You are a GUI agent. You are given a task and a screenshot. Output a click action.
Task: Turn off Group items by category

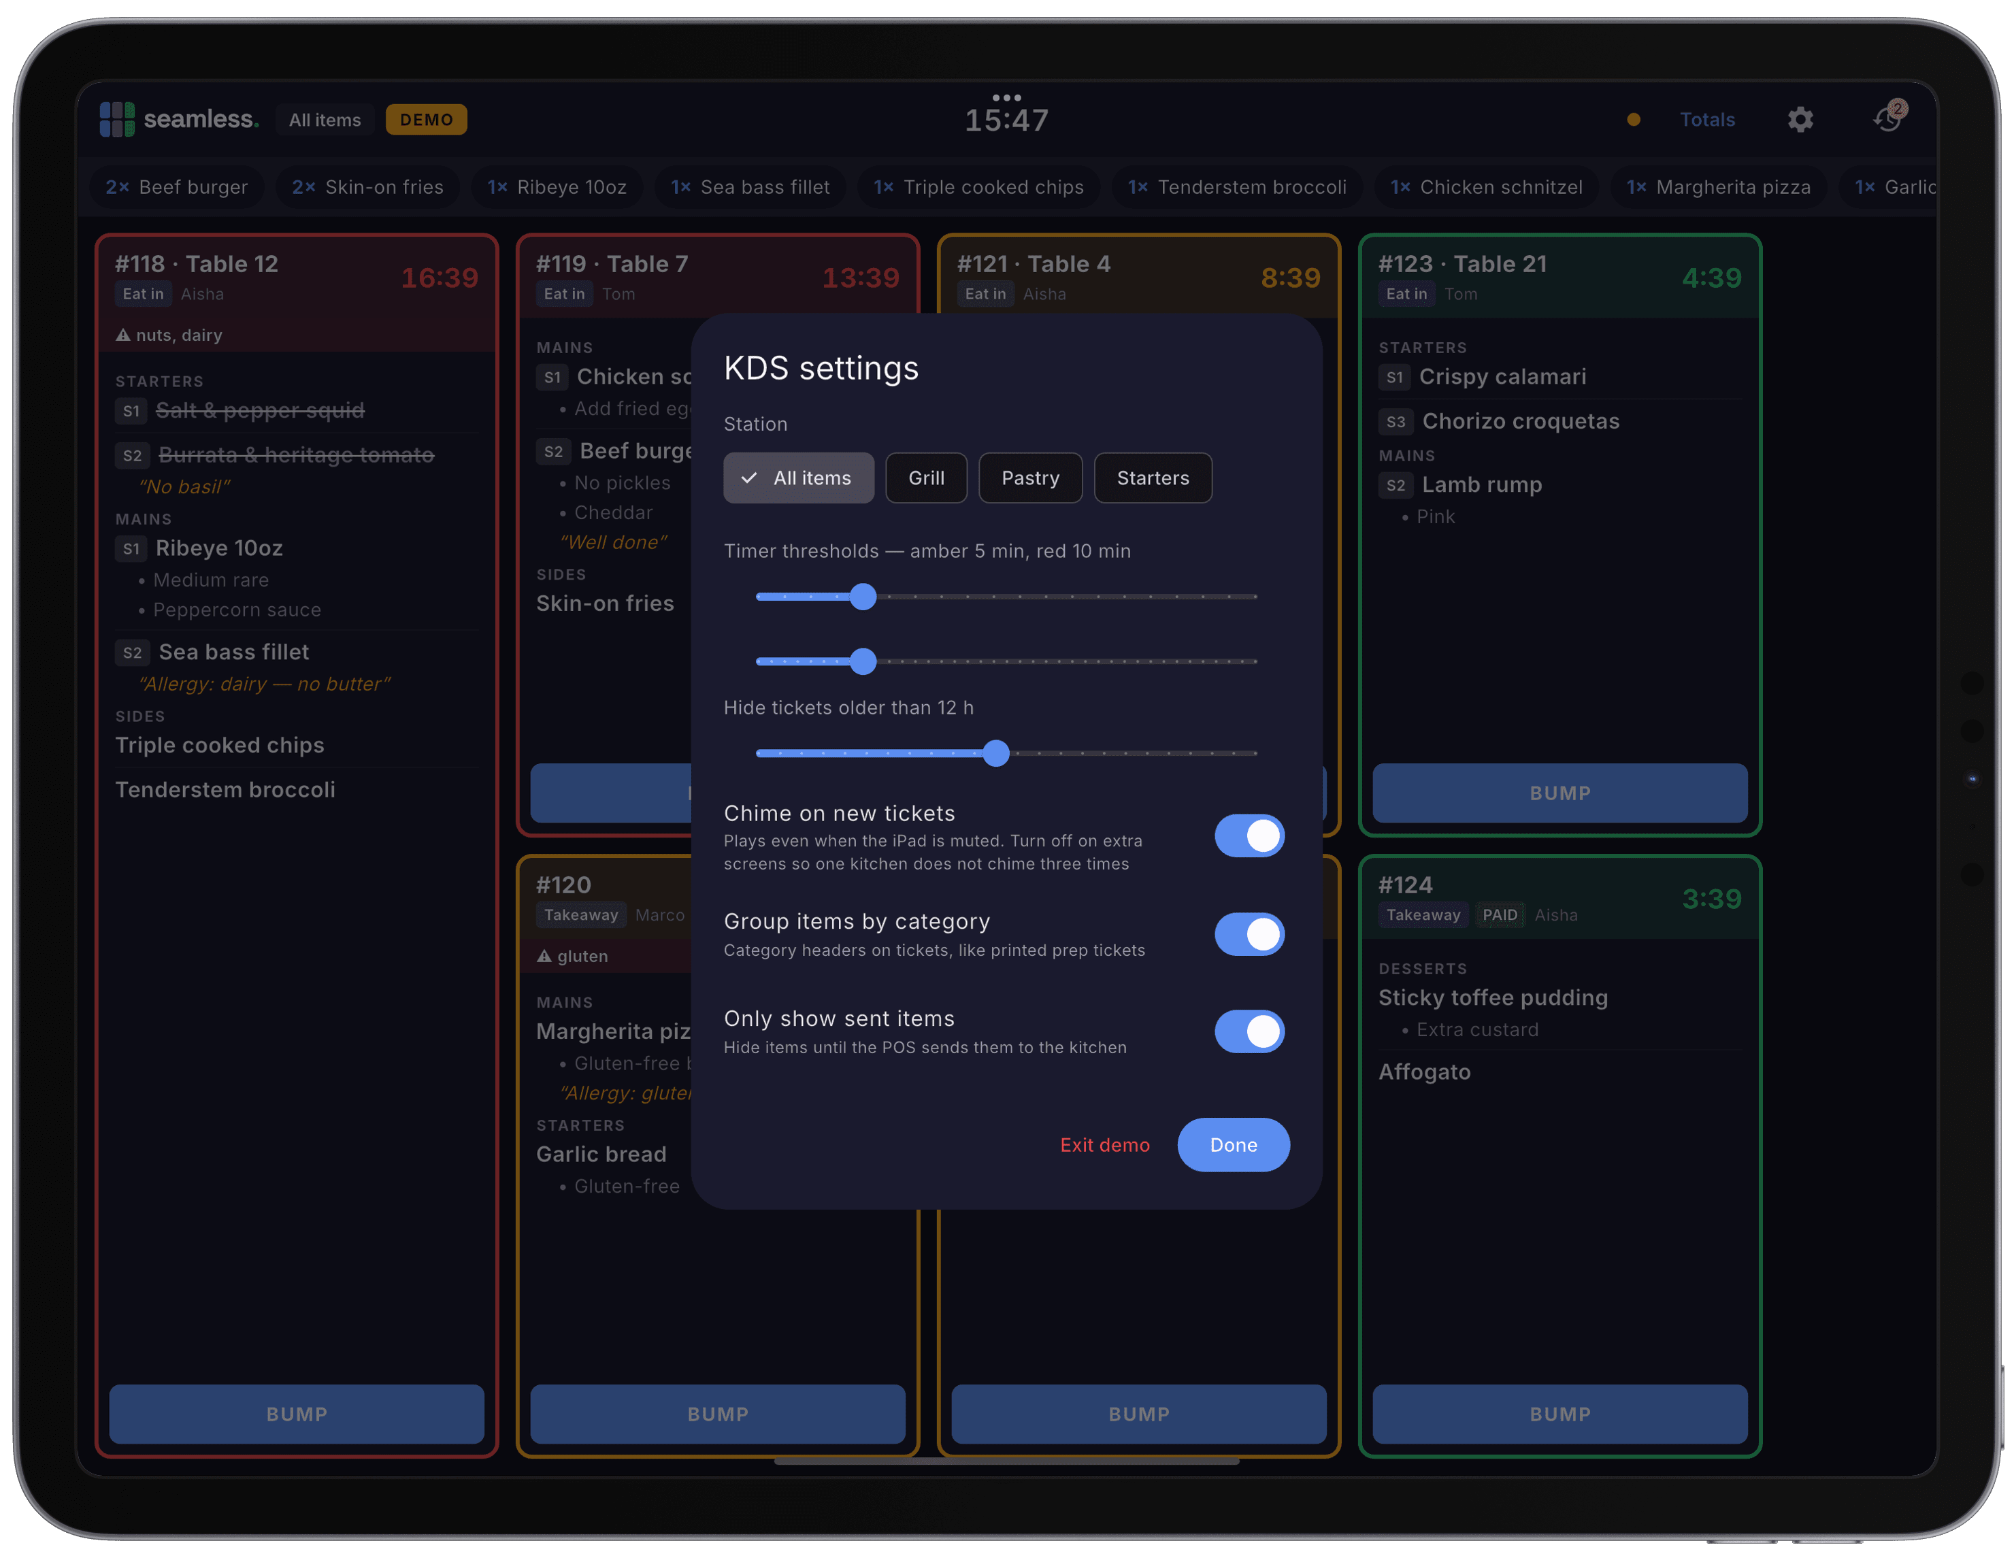pos(1249,934)
